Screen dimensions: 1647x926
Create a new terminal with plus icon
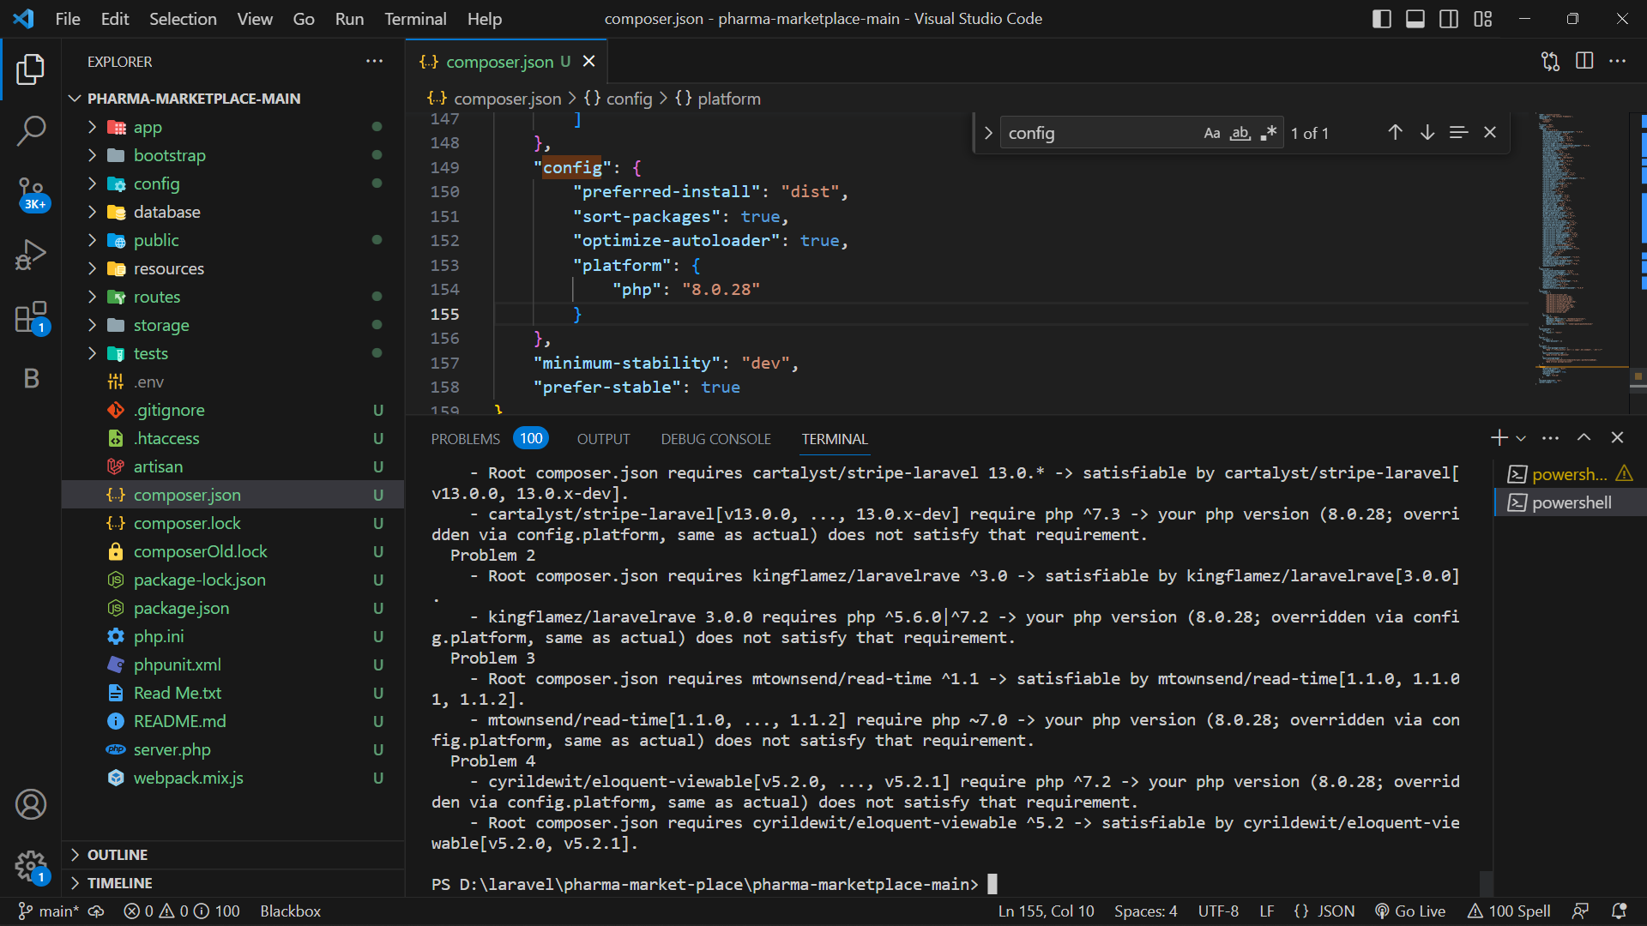[x=1499, y=438]
